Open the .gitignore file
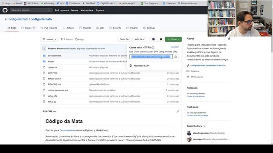273x153 pixels. 52,67
